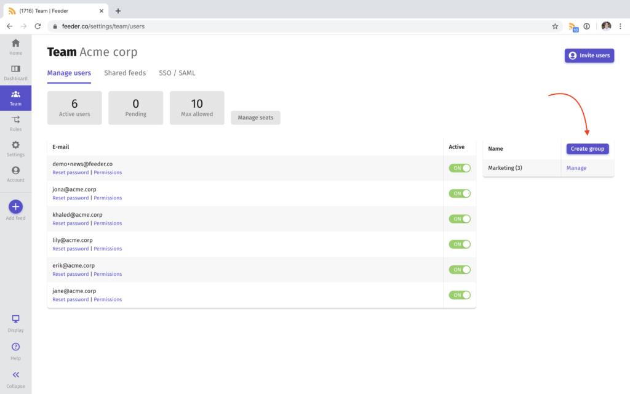Reset password for jane@acme.corp
This screenshot has height=394, width=630.
70,299
